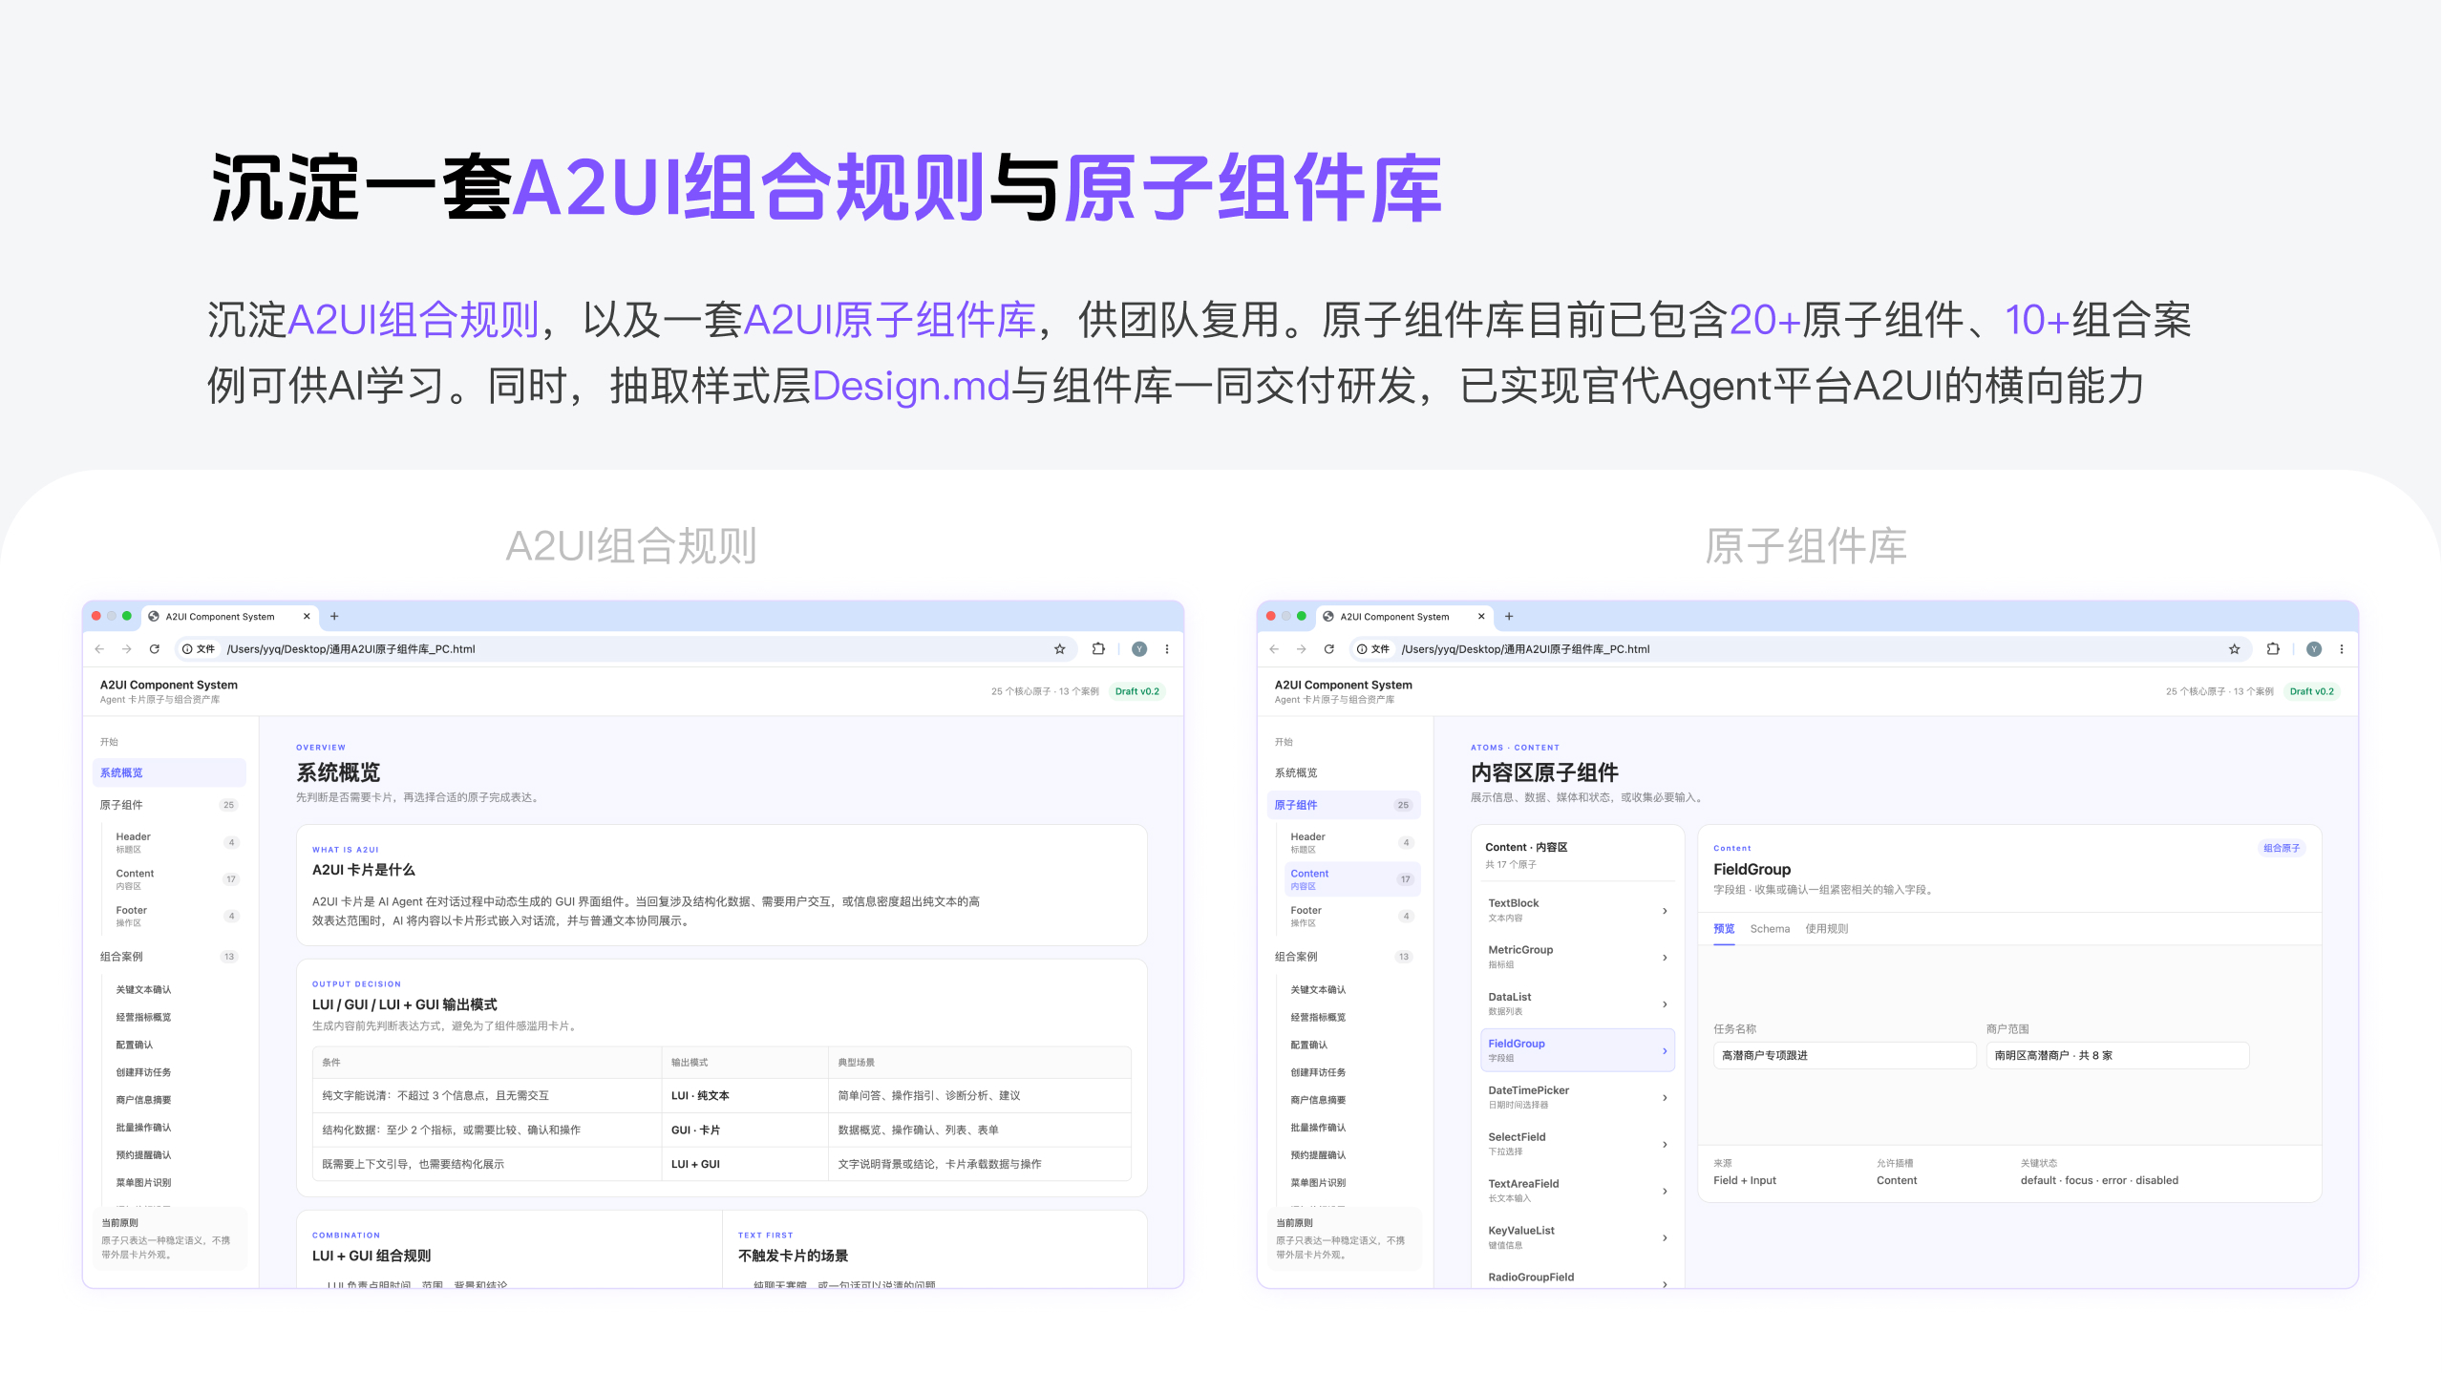Open 组合案例 in left window sidebar
The width and height of the screenshot is (2442, 1373).
tap(169, 957)
